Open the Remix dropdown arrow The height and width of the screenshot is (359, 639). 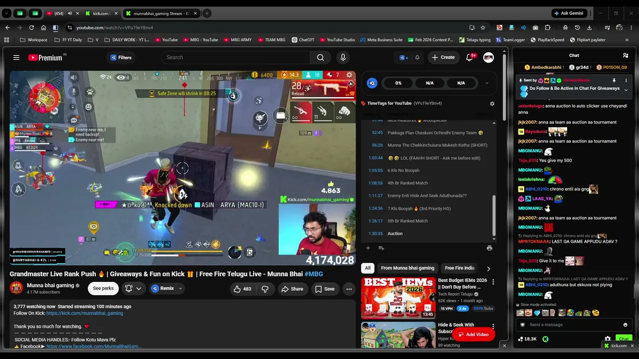180,289
